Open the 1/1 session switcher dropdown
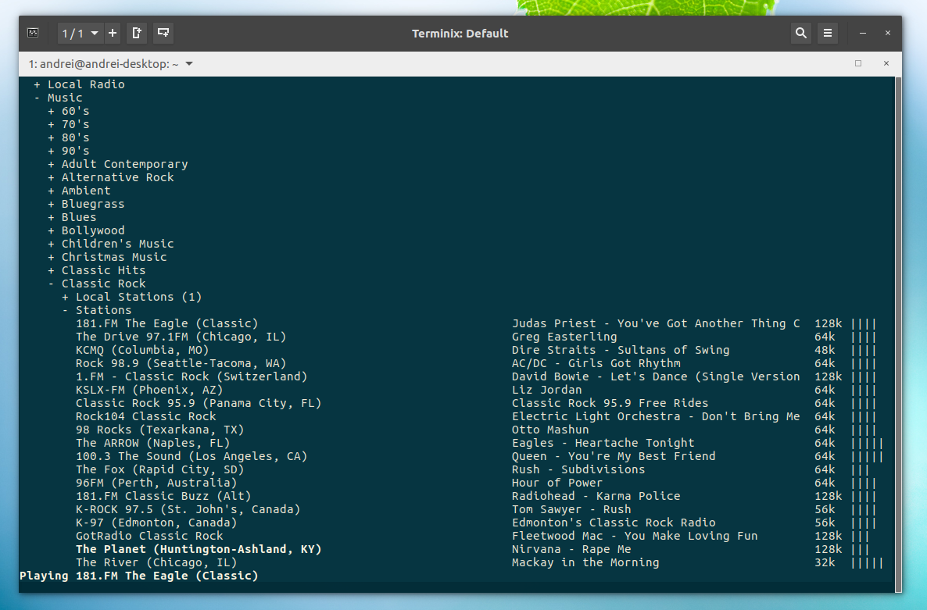This screenshot has height=610, width=927. (x=80, y=33)
